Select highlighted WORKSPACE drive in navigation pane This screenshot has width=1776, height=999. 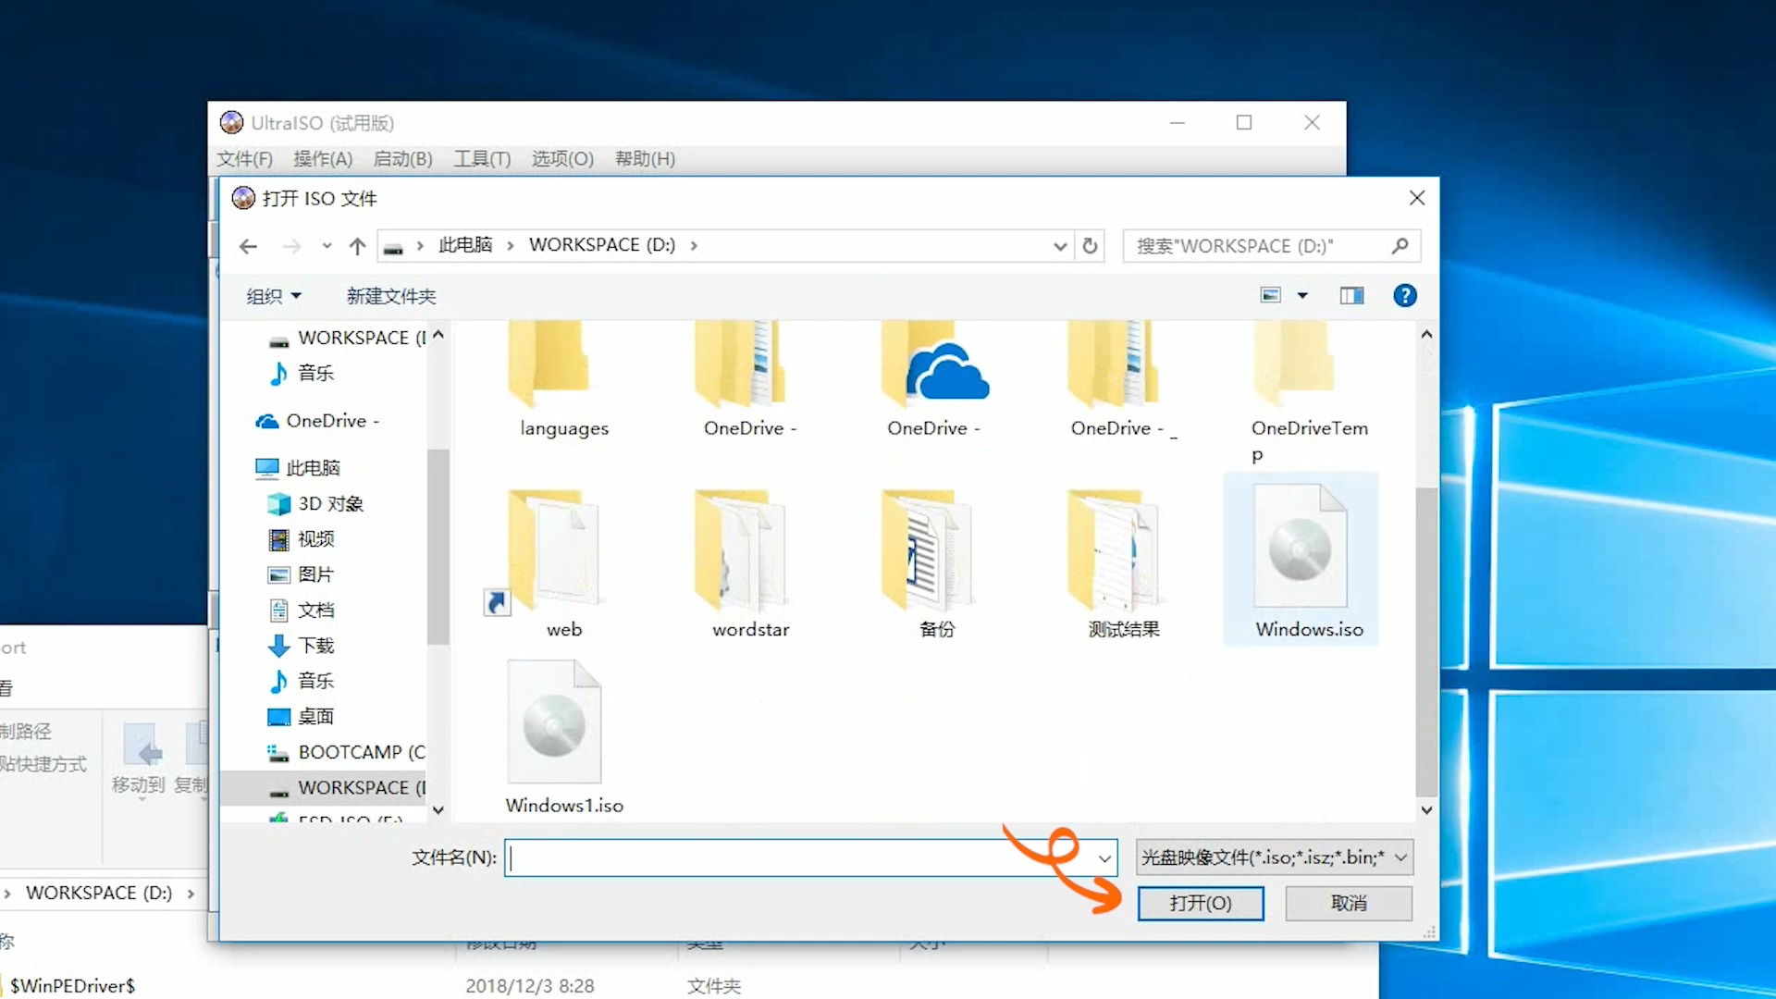pos(325,788)
